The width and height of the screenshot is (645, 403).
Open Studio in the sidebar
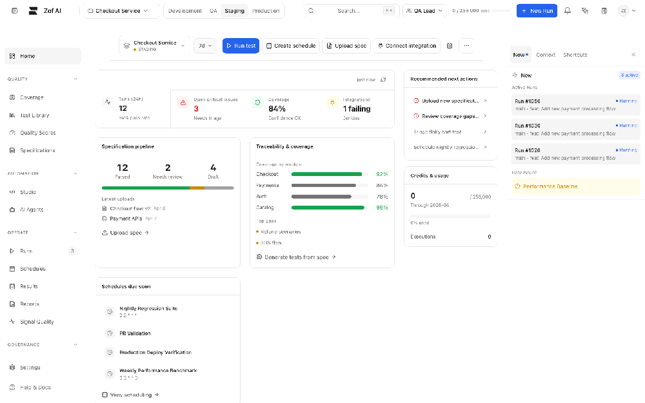click(43, 192)
